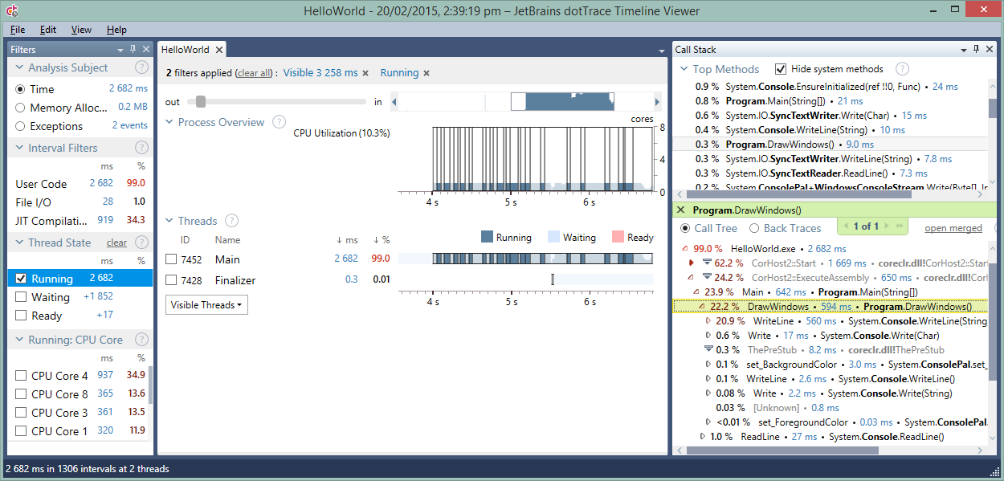Collapse the Interval Filters section
Viewport: 1004px width, 481px height.
19,149
